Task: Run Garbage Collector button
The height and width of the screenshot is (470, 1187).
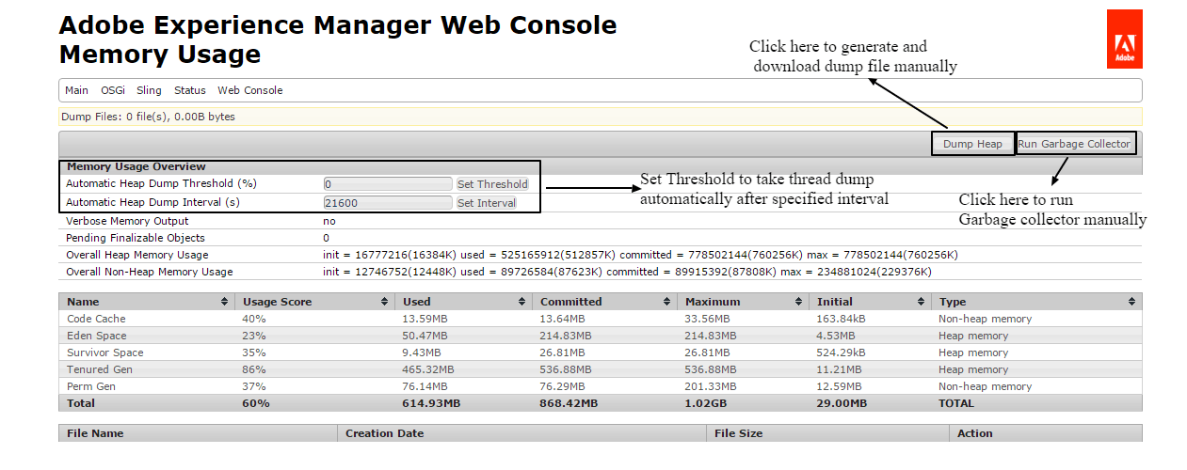Action: [1074, 144]
